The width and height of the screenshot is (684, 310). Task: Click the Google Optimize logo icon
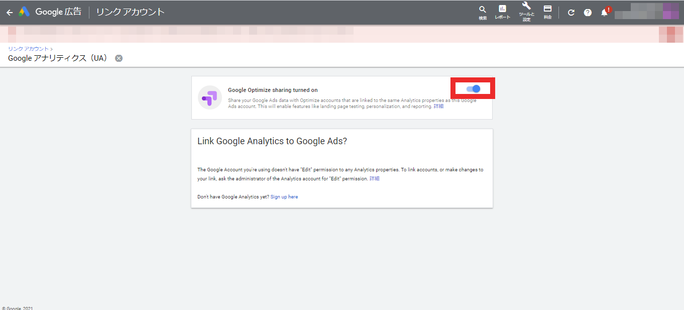click(210, 97)
